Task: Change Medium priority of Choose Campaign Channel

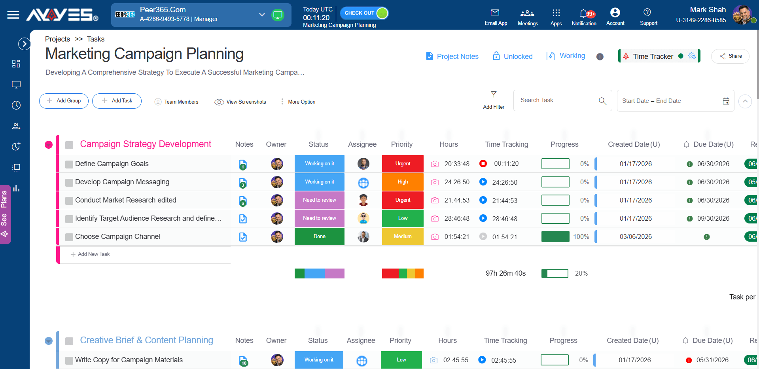Action: [403, 237]
